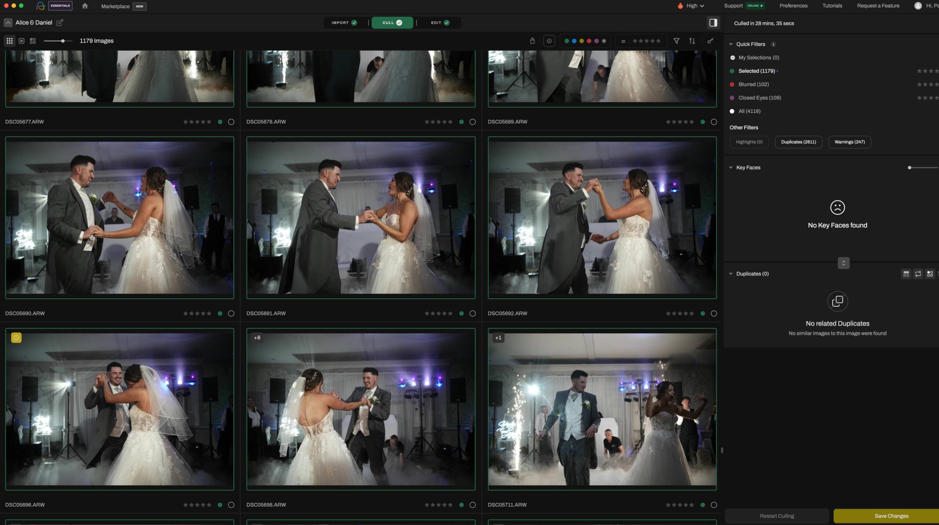Click the spray can icon
The width and height of the screenshot is (939, 525).
tap(532, 41)
